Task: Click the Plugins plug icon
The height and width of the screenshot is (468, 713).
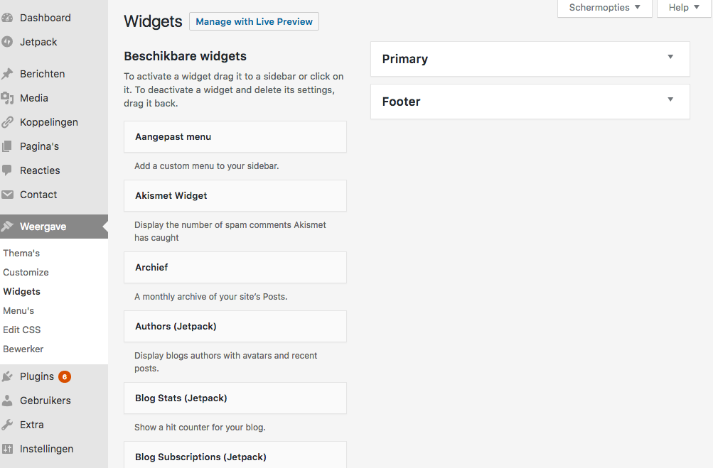Action: [x=7, y=376]
